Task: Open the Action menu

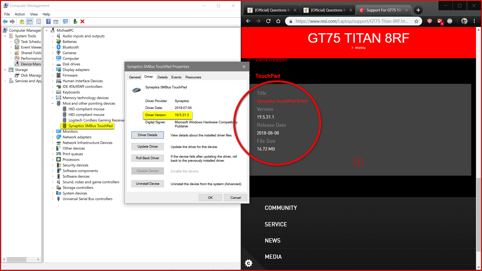Action: pos(20,14)
